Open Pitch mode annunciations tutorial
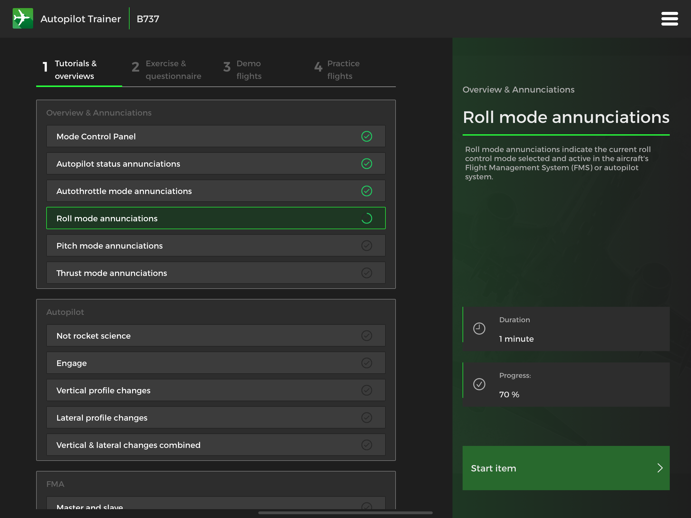The height and width of the screenshot is (518, 691). point(216,246)
